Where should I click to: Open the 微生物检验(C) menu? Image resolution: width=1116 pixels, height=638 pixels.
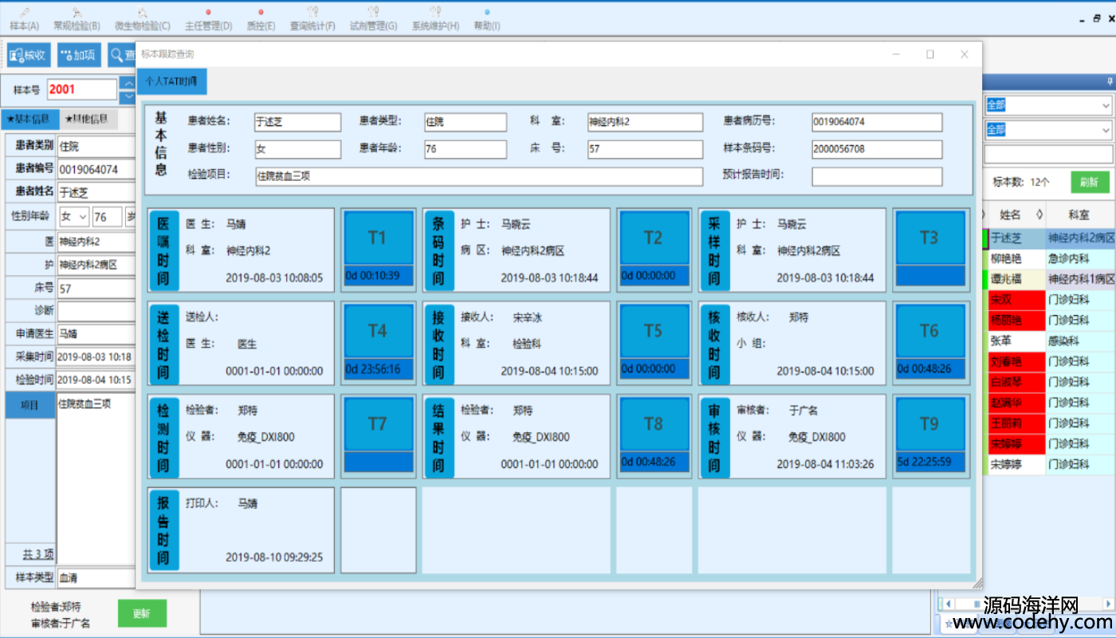(x=142, y=19)
